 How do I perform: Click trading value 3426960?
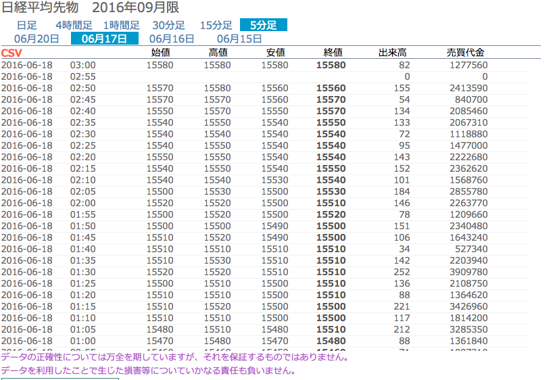coord(468,306)
